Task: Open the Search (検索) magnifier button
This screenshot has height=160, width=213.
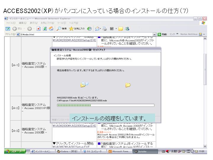Action: coord(62,28)
